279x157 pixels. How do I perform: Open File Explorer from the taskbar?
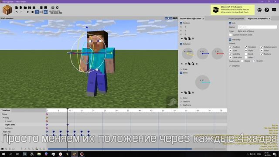(x=39, y=154)
